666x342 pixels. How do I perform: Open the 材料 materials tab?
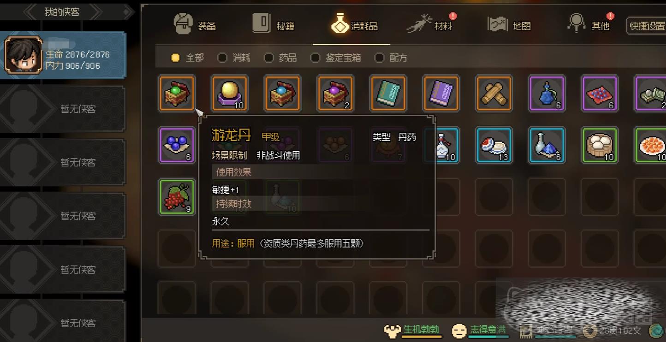tap(431, 24)
